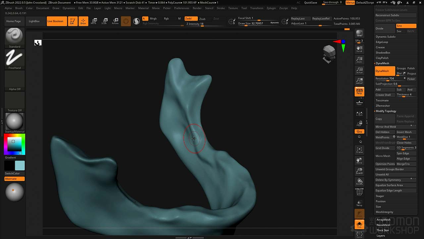The width and height of the screenshot is (424, 239).
Task: Select the Rotate transform tool
Action: (115, 21)
